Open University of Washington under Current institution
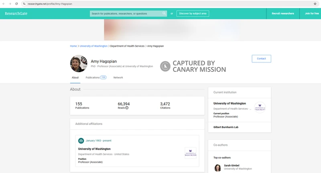The image size is (321, 173). (x=230, y=104)
